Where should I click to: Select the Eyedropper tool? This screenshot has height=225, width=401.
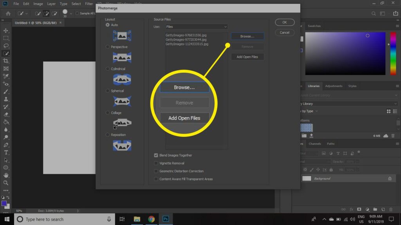coord(6,76)
